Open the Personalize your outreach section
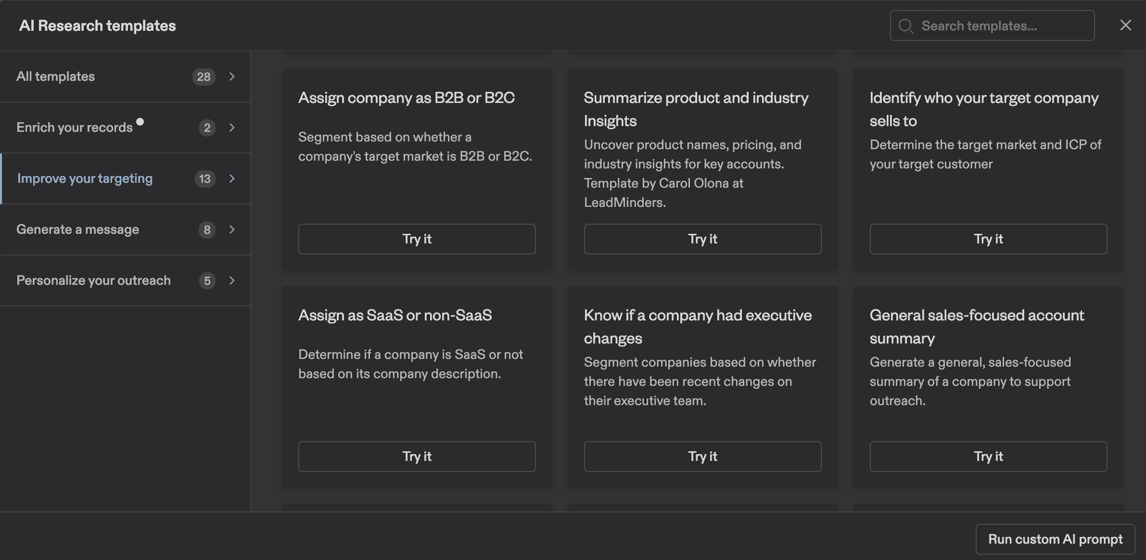The image size is (1146, 560). [93, 280]
